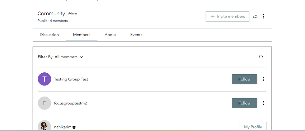This screenshot has width=305, height=131.
Task: Switch to the Discussion tab
Action: [49, 35]
